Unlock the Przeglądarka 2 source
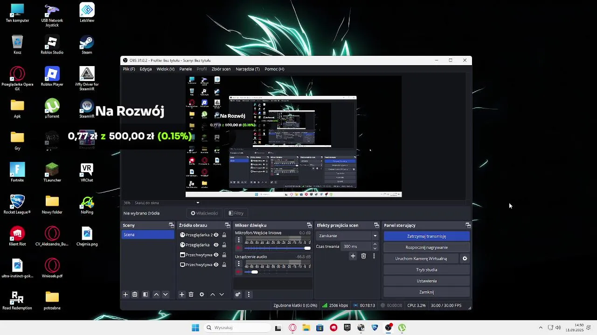Viewport: 597px width, 335px height. coord(224,235)
